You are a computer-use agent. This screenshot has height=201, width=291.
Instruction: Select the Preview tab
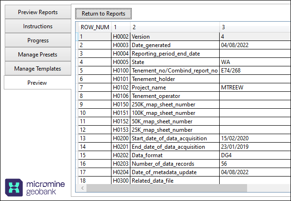pyautogui.click(x=37, y=83)
